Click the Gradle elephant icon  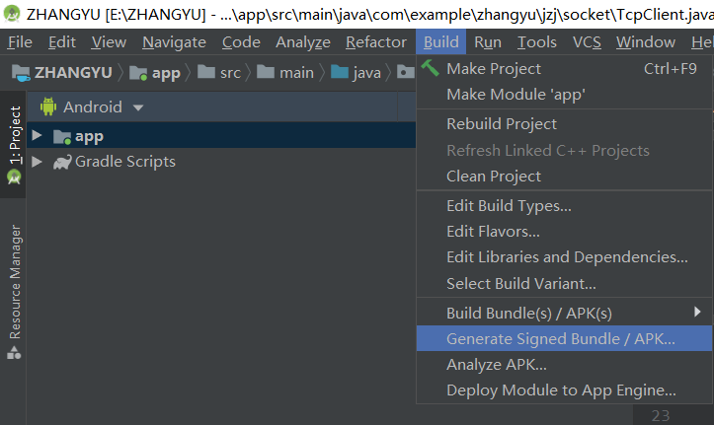[62, 162]
